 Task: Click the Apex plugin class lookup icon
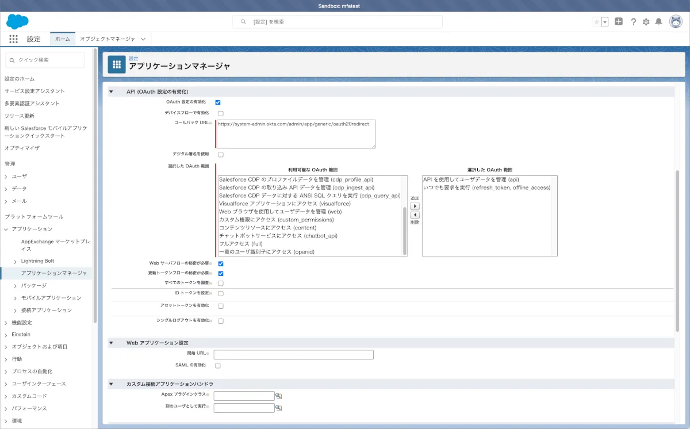click(279, 396)
